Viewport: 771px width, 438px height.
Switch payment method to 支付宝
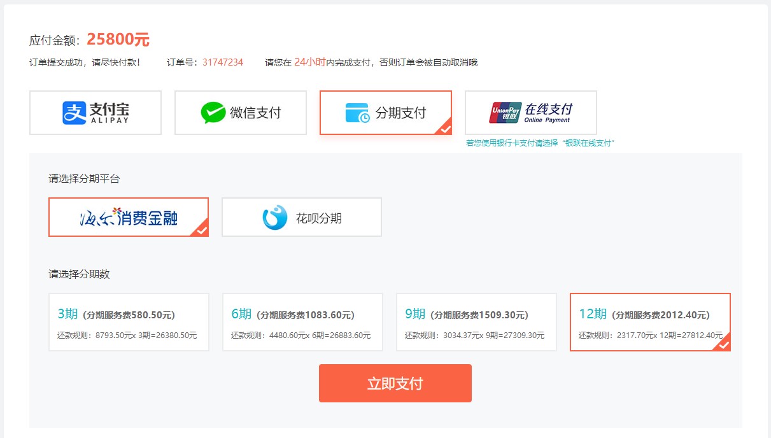point(95,113)
